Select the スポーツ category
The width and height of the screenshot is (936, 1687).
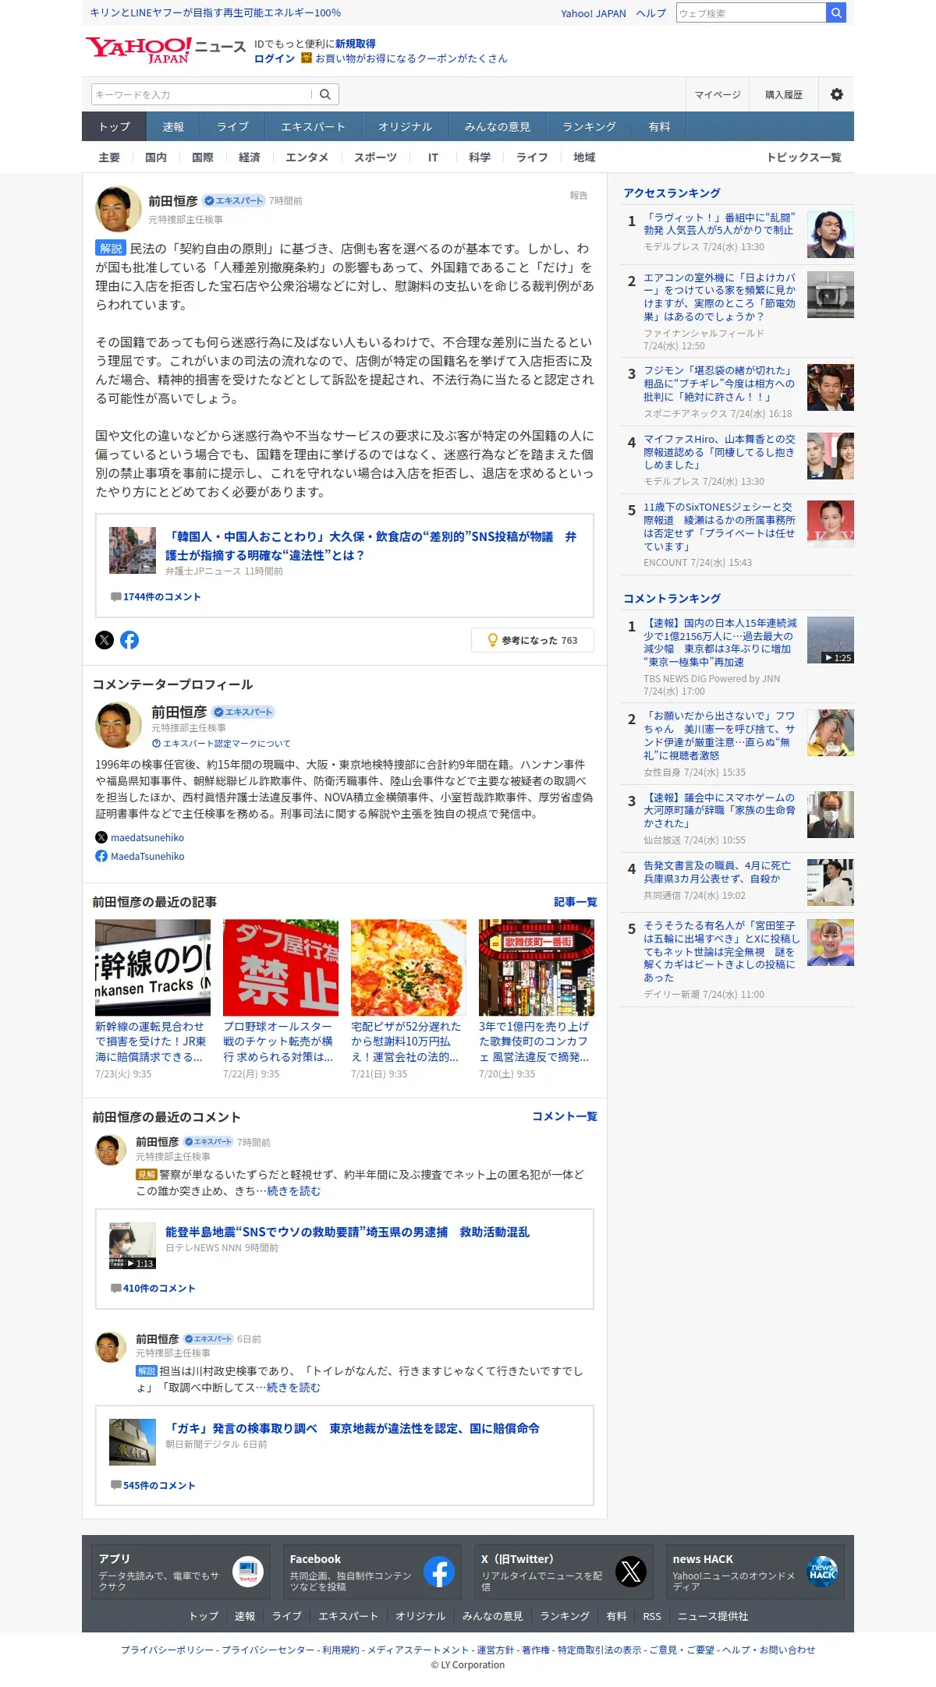pos(375,157)
